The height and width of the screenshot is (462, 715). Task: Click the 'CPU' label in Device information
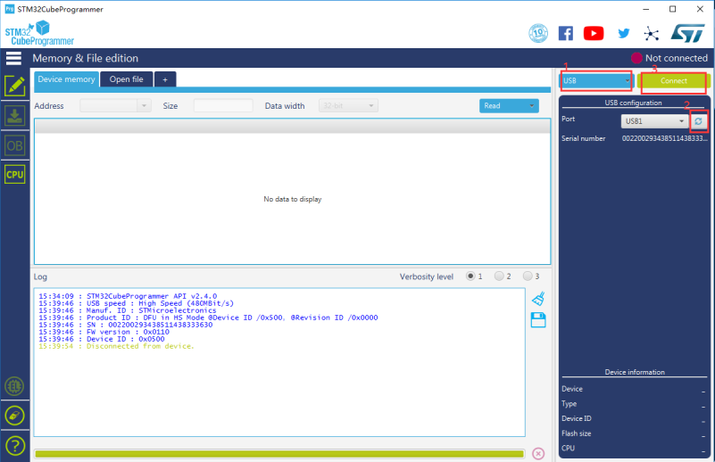(569, 448)
